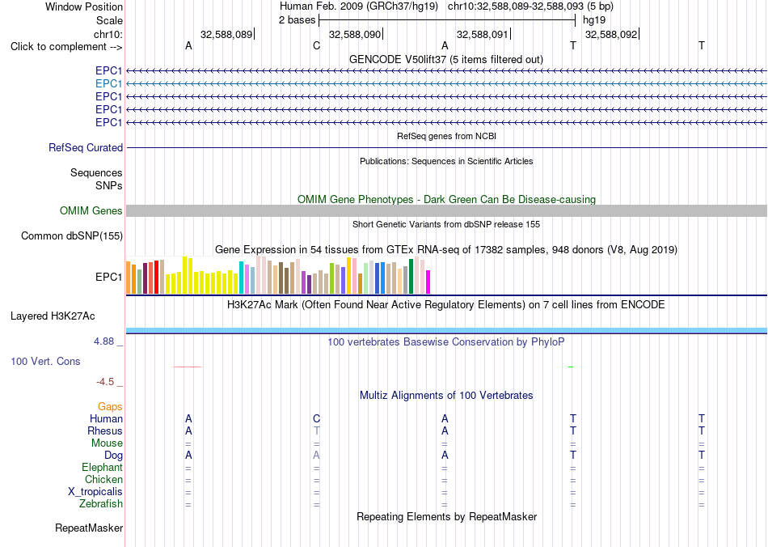Select the Dog alignment row label

pos(113,456)
